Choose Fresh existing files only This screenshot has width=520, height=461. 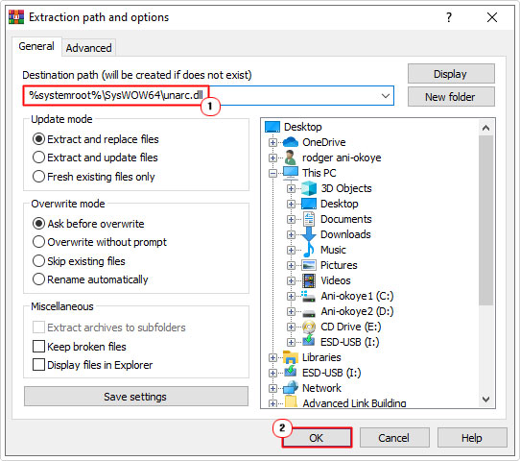point(94,176)
